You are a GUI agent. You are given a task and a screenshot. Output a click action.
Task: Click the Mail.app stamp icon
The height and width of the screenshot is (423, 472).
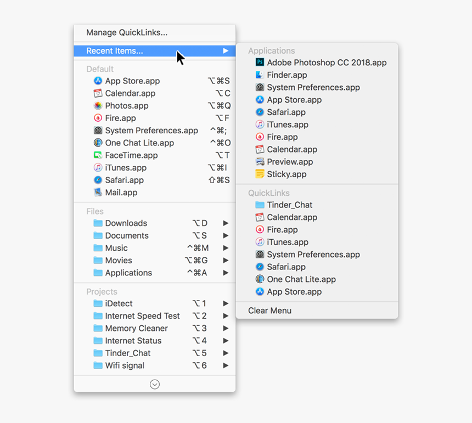coord(98,193)
